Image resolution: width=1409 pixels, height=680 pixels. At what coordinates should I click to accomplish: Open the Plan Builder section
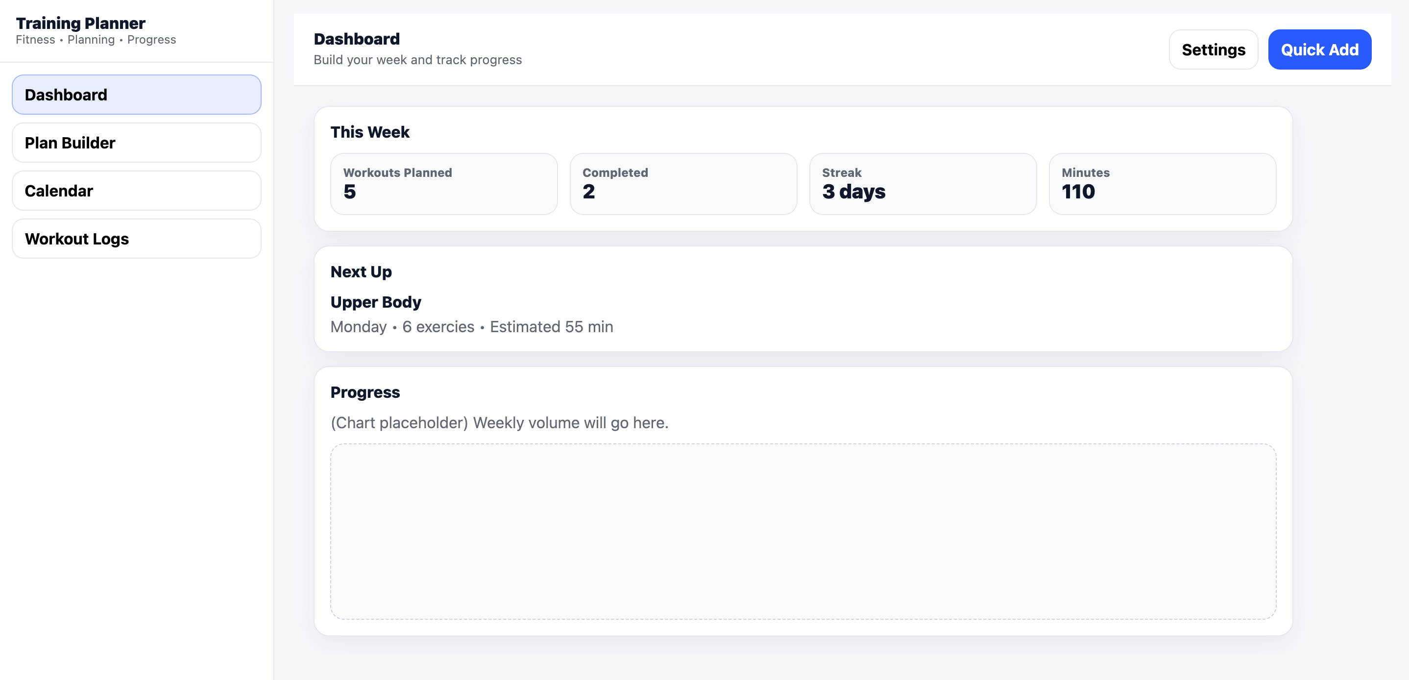[136, 143]
